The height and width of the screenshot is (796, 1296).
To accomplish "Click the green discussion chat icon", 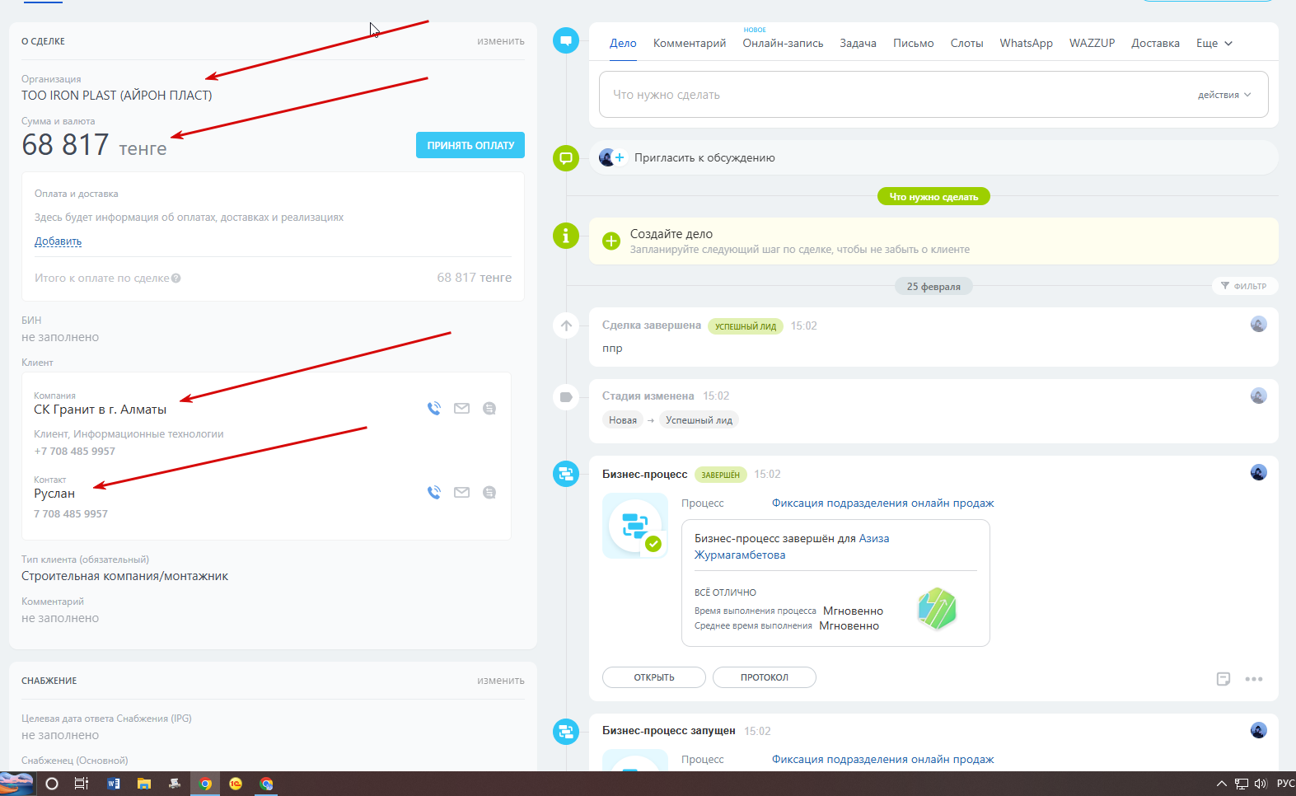I will (565, 157).
